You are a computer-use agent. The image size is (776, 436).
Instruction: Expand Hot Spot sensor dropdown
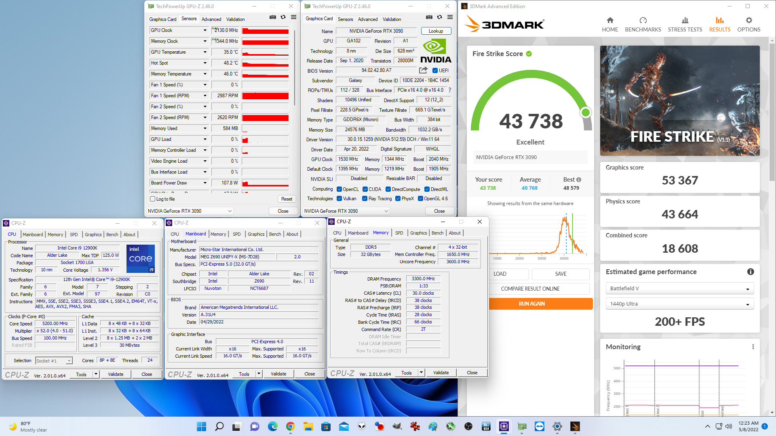tap(205, 63)
